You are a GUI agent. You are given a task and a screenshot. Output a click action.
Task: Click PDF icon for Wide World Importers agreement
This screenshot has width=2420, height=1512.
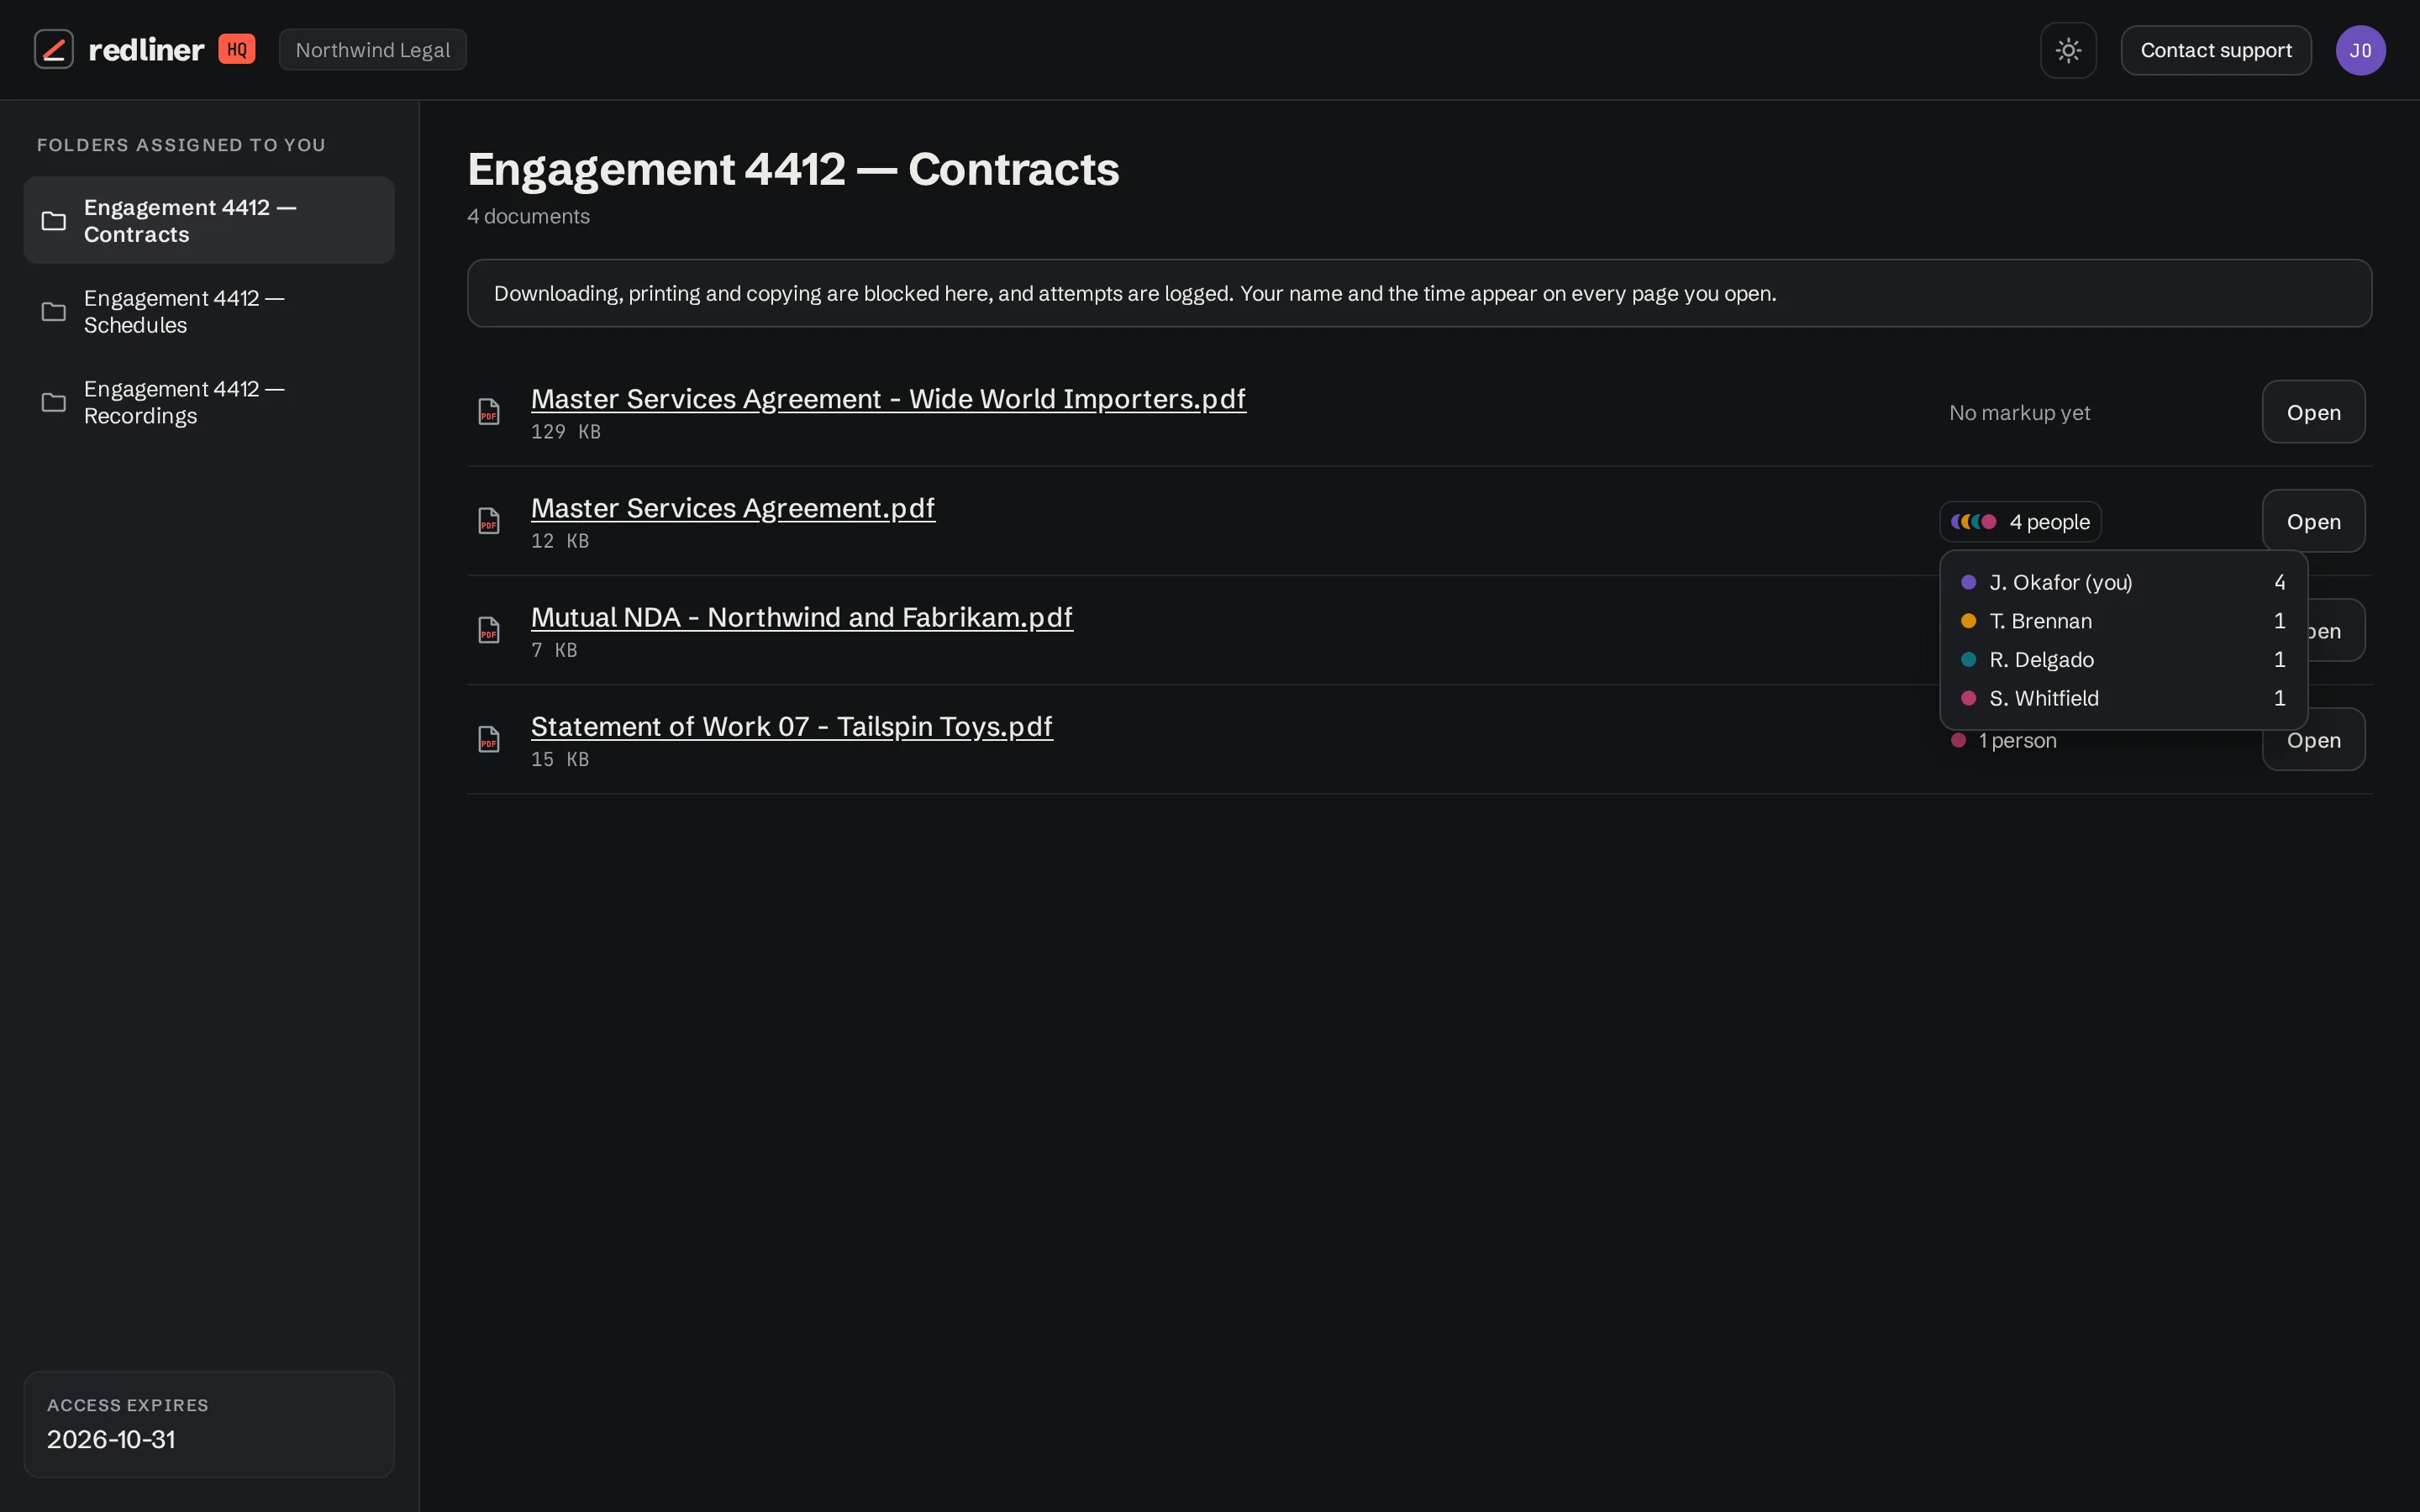pyautogui.click(x=489, y=412)
